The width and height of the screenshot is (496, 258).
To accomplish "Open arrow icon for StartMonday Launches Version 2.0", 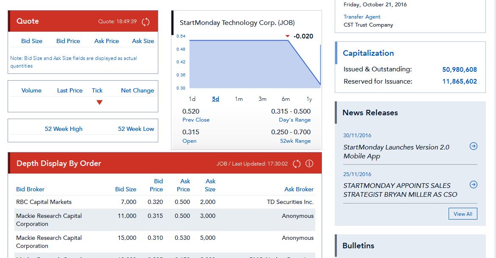I will [x=473, y=146].
